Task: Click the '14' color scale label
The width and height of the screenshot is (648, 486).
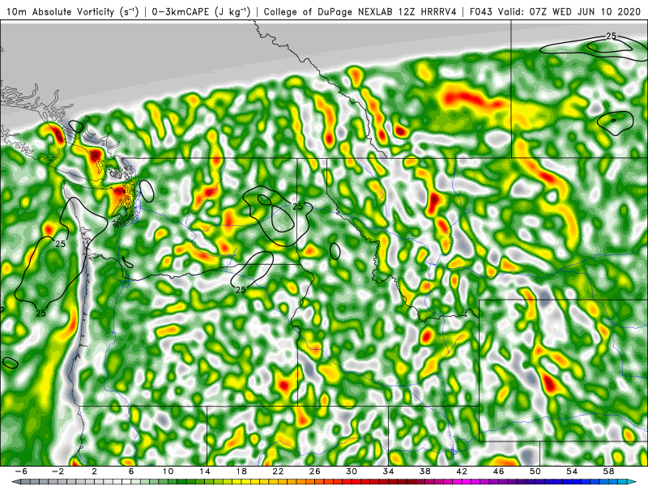Action: tap(205, 471)
